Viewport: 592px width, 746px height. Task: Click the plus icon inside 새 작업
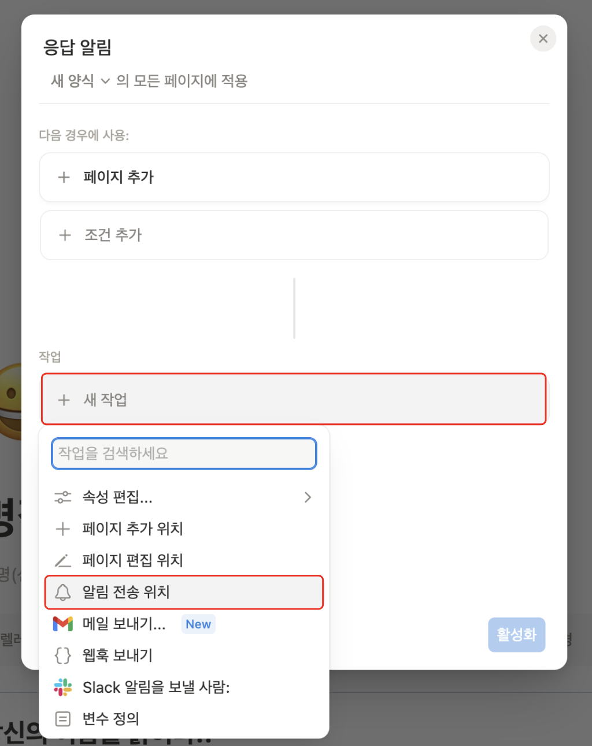(x=64, y=400)
